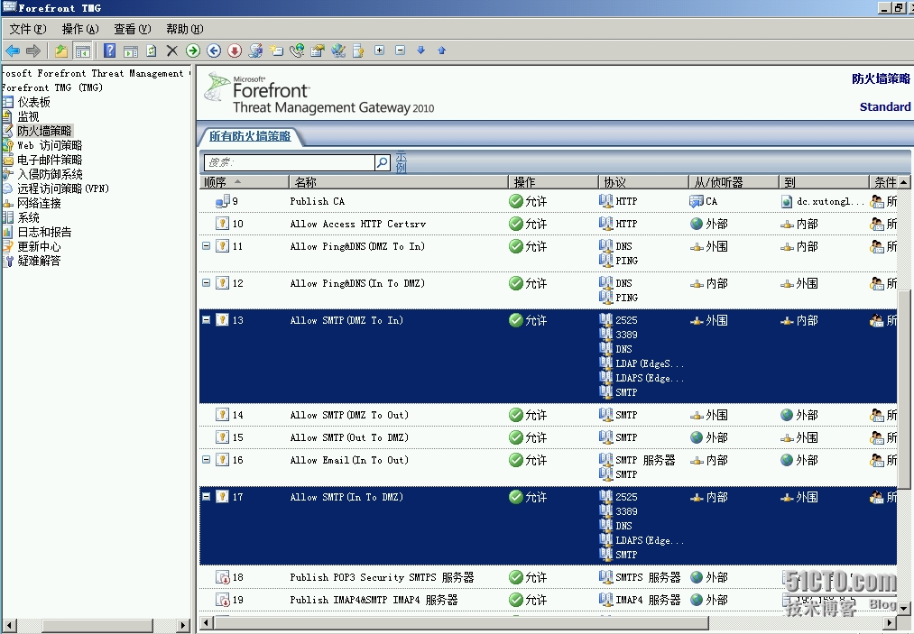Screen dimensions: 914x634
Task: Click the globe network toolbar icon
Action: (x=338, y=51)
